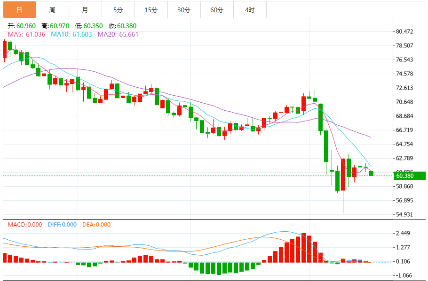Click the 80.472 price axis label
This screenshot has height=281, width=428.
point(404,31)
